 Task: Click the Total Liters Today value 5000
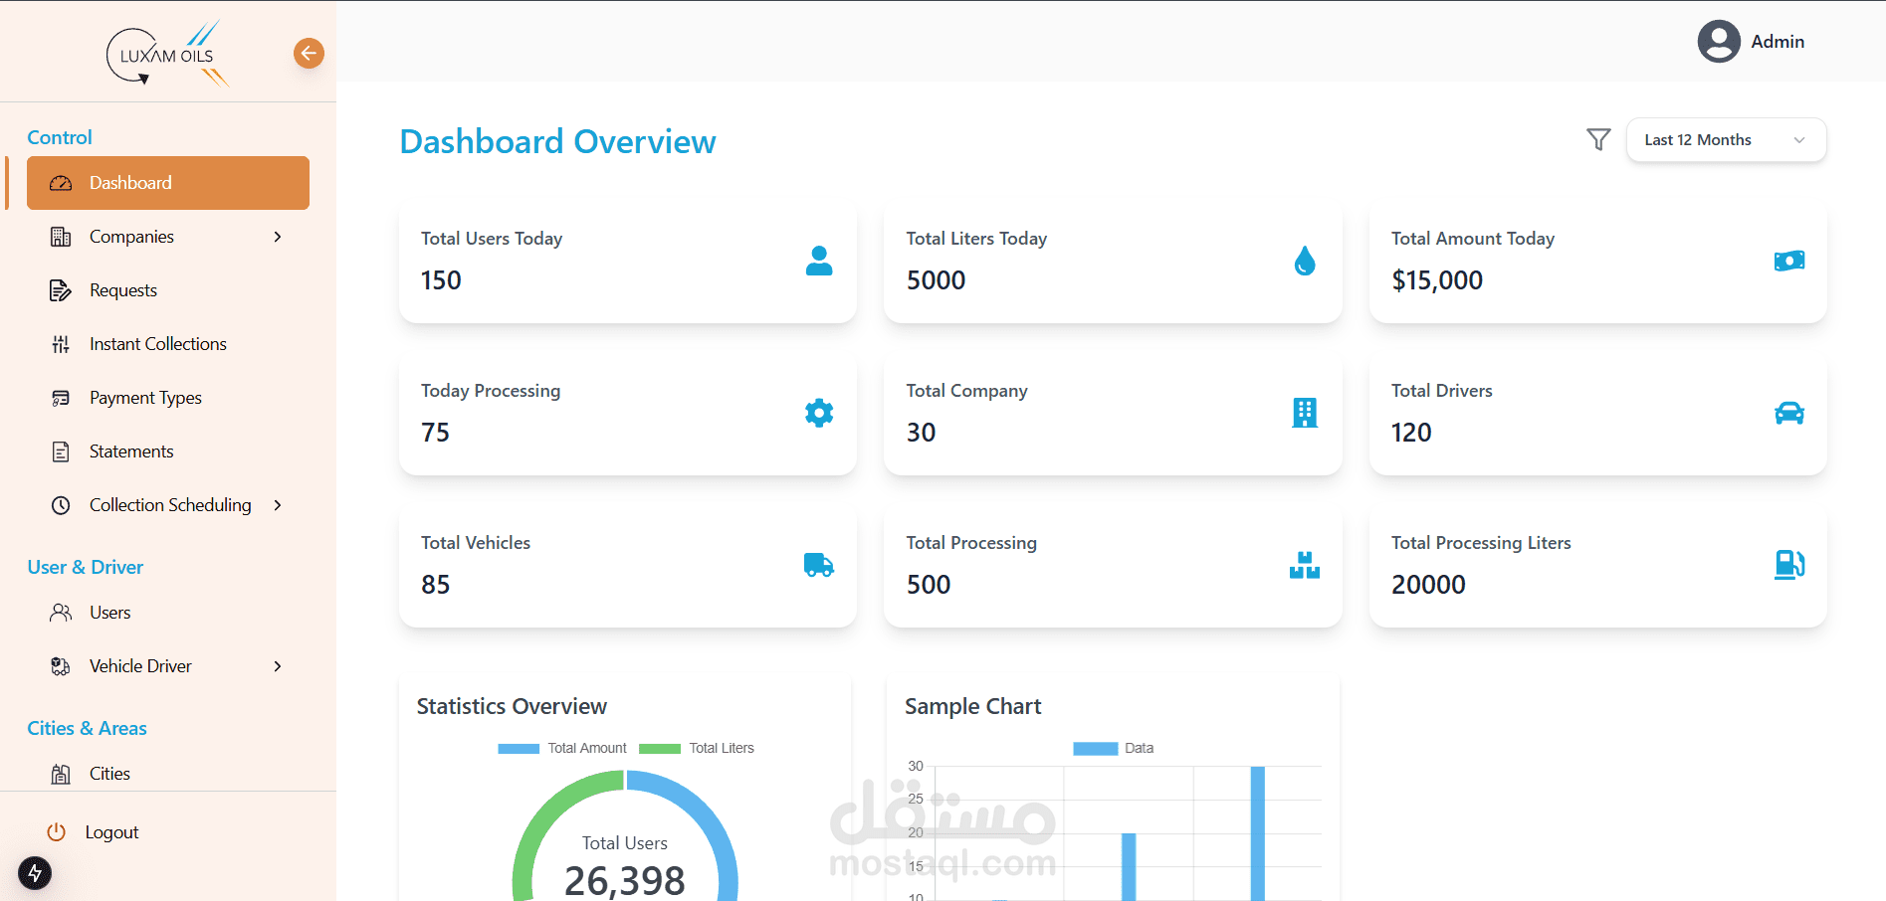[x=937, y=280]
